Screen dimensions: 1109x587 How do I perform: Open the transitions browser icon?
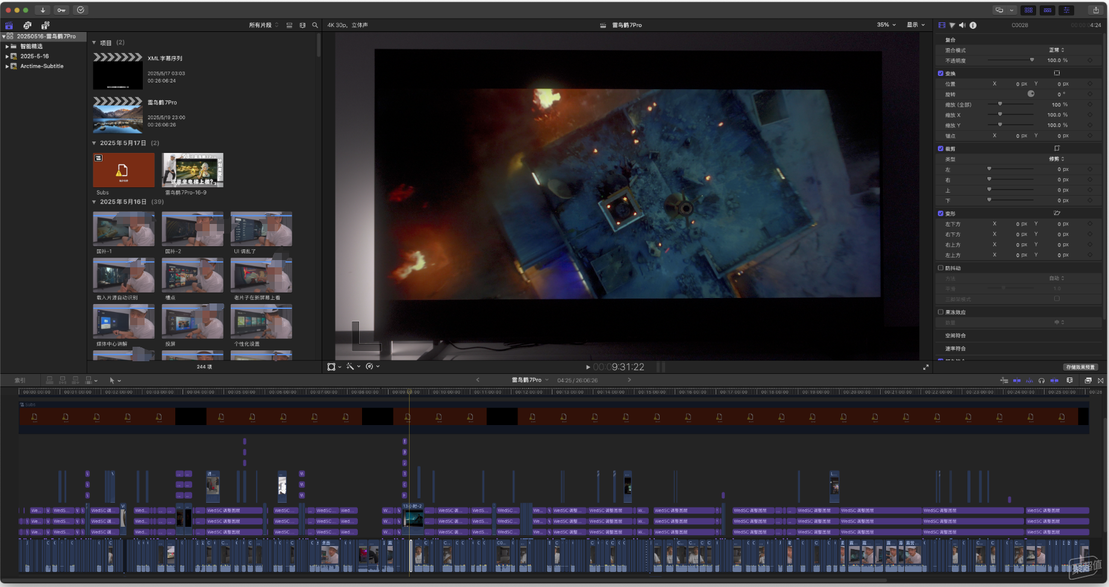(1101, 380)
